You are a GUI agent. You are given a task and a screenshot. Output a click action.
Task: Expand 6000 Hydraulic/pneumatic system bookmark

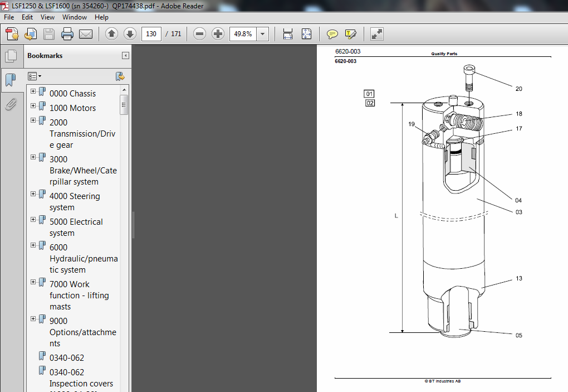[x=33, y=245]
